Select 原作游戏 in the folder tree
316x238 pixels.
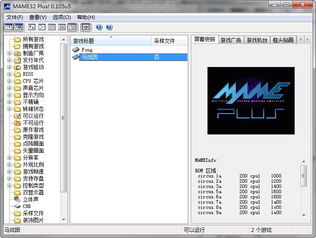coord(33,130)
